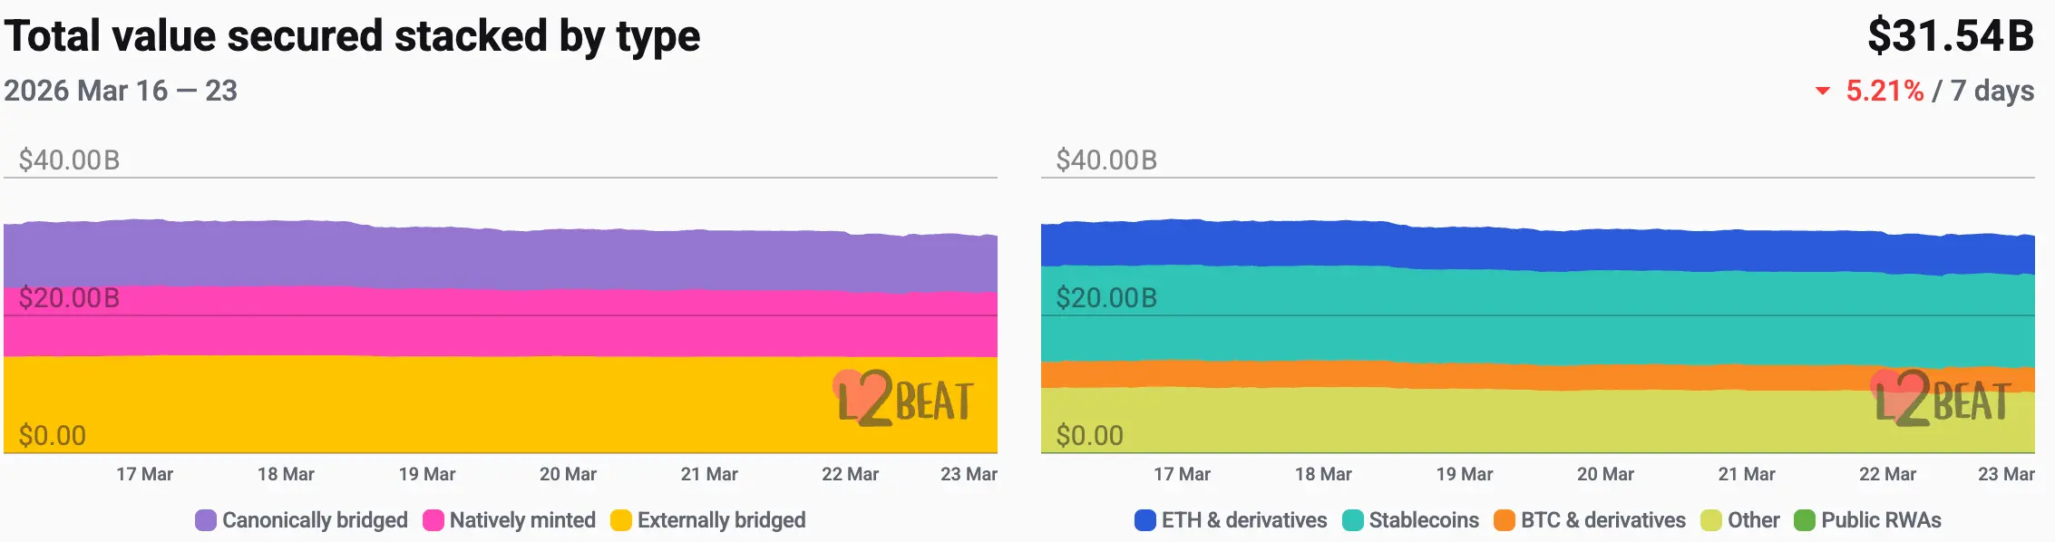Screen dimensions: 2055x542
Task: Click the L2BEAT logo on right chart
Action: click(1941, 399)
